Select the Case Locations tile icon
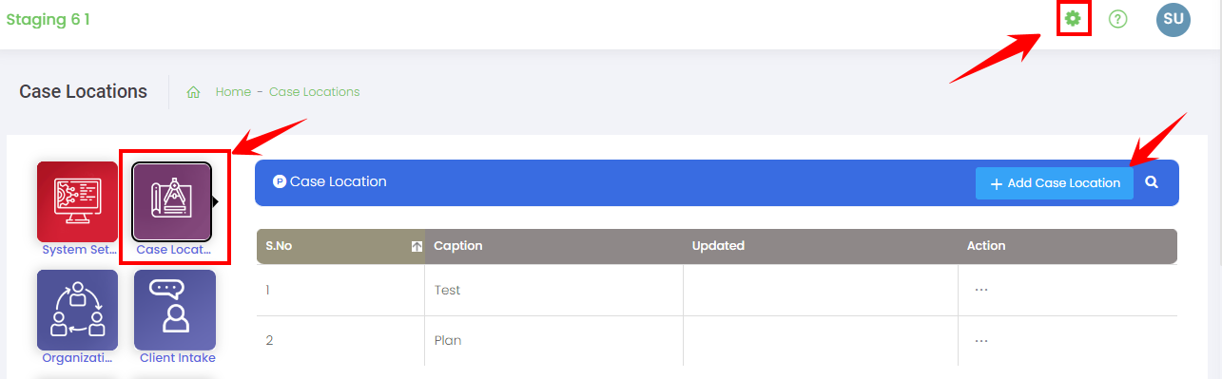The width and height of the screenshot is (1222, 379). pos(172,201)
